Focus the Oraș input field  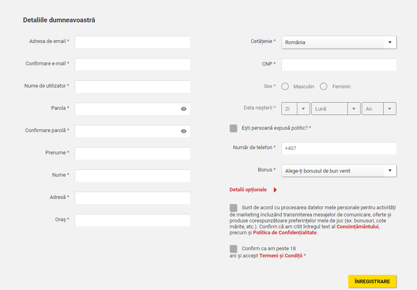point(132,220)
